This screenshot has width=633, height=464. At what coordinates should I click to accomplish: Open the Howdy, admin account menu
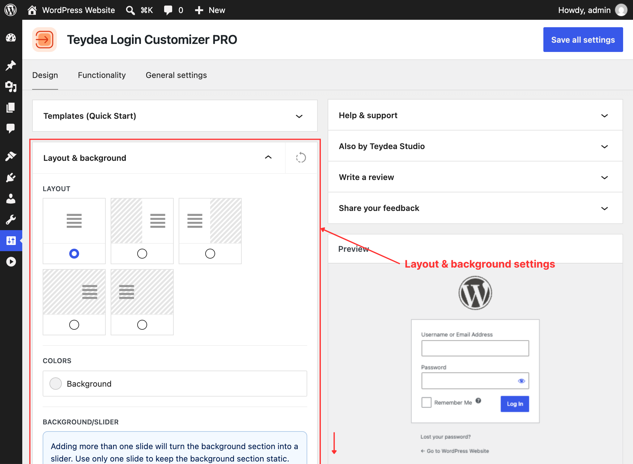click(593, 10)
